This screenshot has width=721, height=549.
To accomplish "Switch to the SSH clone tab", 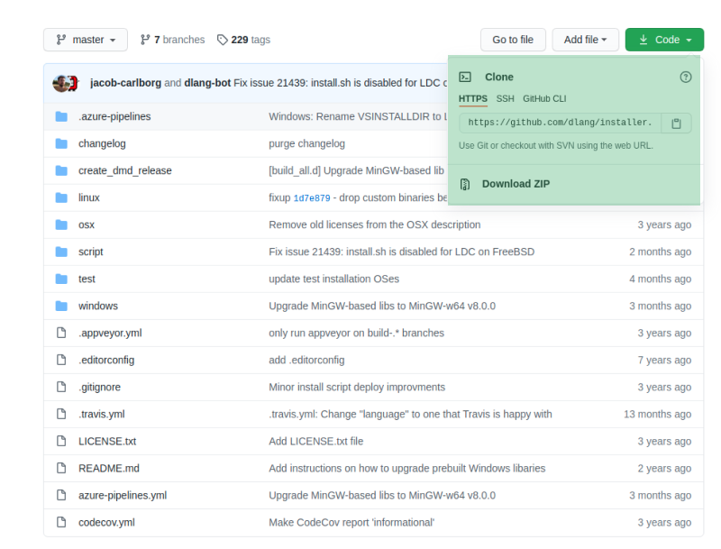I will (506, 98).
